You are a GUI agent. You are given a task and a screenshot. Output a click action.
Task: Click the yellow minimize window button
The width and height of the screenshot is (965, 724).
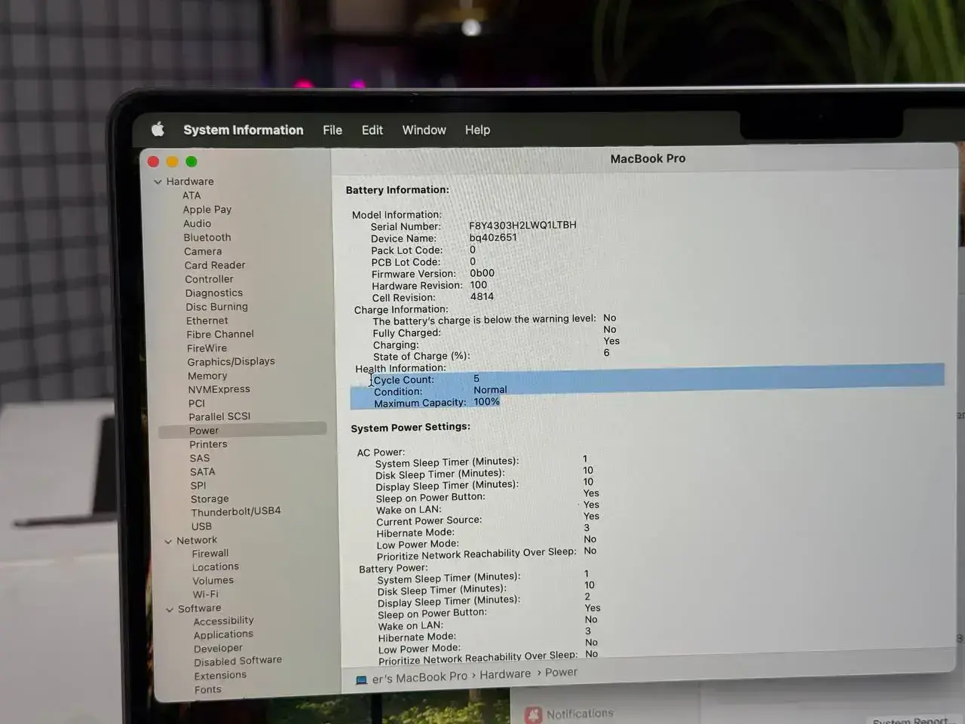[173, 161]
